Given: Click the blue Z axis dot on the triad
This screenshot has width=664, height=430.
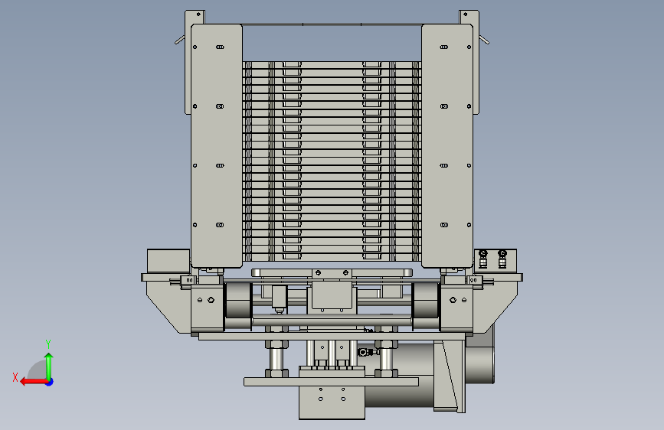Looking at the screenshot, I should [50, 382].
